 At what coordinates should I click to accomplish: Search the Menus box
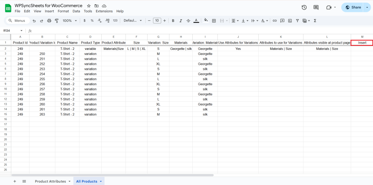[x=18, y=21]
